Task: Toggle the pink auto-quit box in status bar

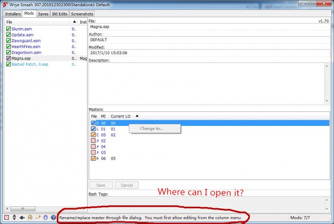Action: click(x=7, y=217)
